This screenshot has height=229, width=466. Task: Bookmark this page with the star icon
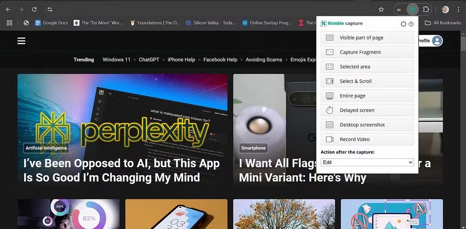(381, 9)
